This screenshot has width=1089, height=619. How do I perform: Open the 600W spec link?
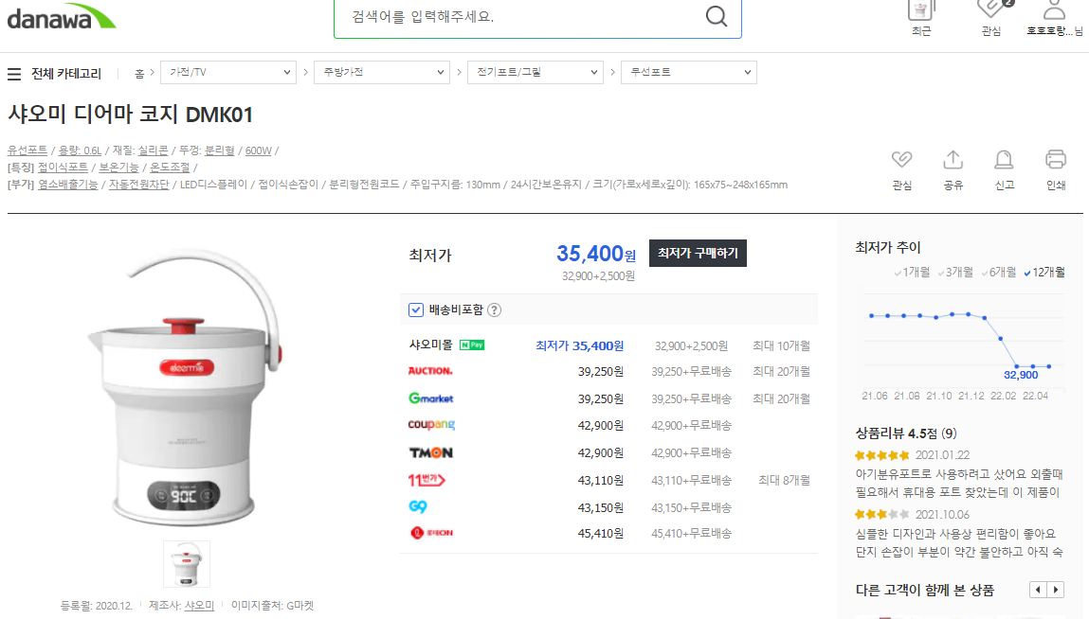(259, 150)
